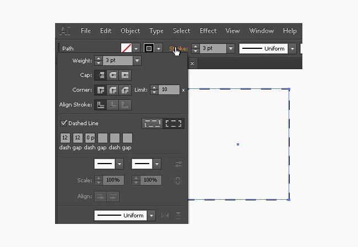
Task: Click the Fill color swatch with red slash
Action: click(x=126, y=48)
